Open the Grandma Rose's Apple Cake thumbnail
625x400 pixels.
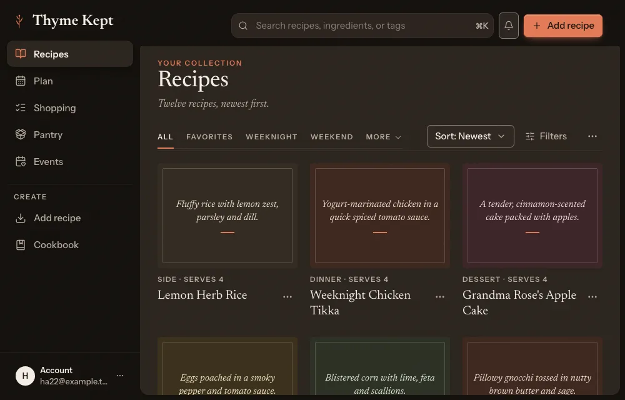pyautogui.click(x=532, y=216)
